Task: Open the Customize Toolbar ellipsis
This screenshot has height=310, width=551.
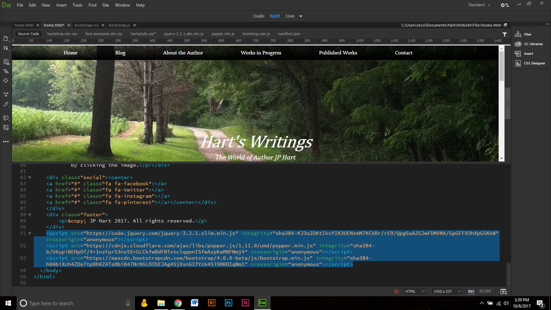Action: point(6,142)
